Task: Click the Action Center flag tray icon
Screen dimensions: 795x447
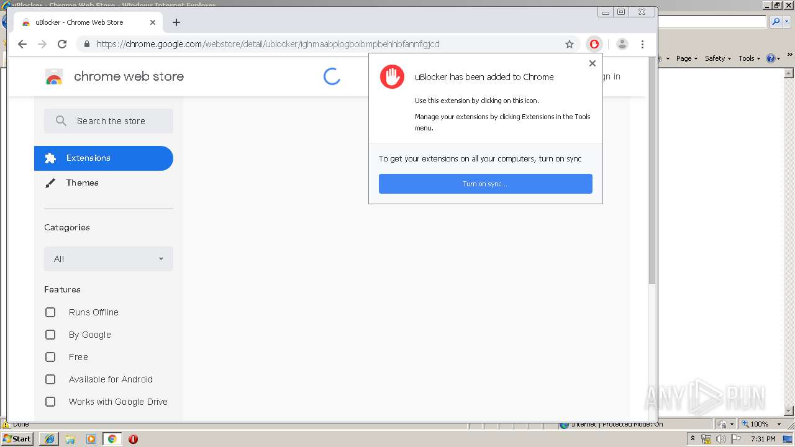Action: click(x=736, y=439)
